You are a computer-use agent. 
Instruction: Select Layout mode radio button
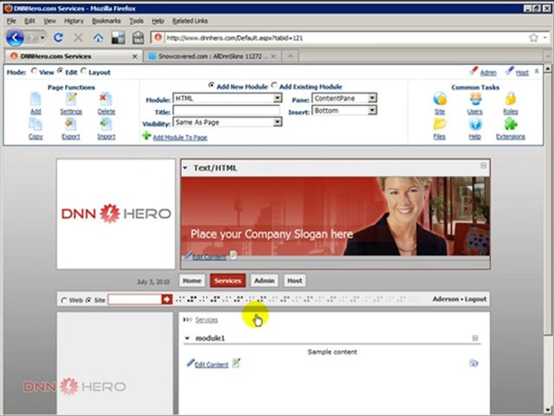83,71
